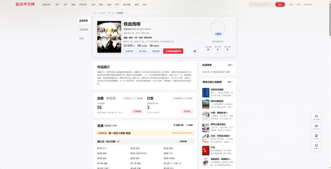Click the 投月票 vote button
Image resolution: width=331 pixels, height=169 pixels.
pyautogui.click(x=137, y=111)
